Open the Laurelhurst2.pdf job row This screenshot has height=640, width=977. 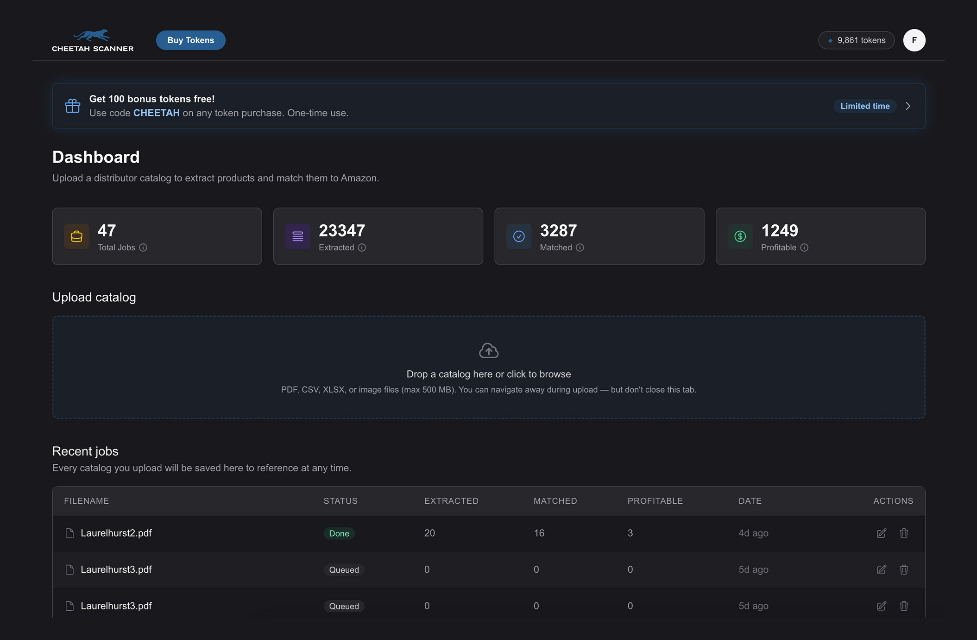[116, 533]
